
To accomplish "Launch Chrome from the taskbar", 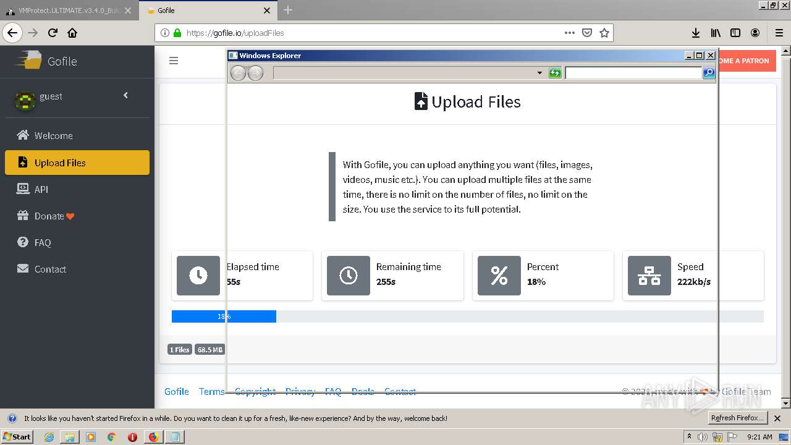I will (x=111, y=437).
